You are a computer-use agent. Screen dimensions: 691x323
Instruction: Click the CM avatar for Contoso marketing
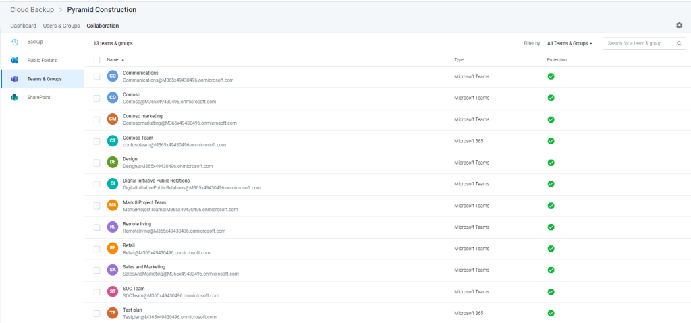click(113, 119)
